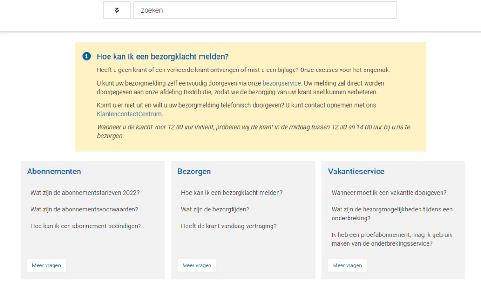Open question about abonnementsvoorwaarden
Image resolution: width=481 pixels, height=281 pixels.
tap(84, 209)
